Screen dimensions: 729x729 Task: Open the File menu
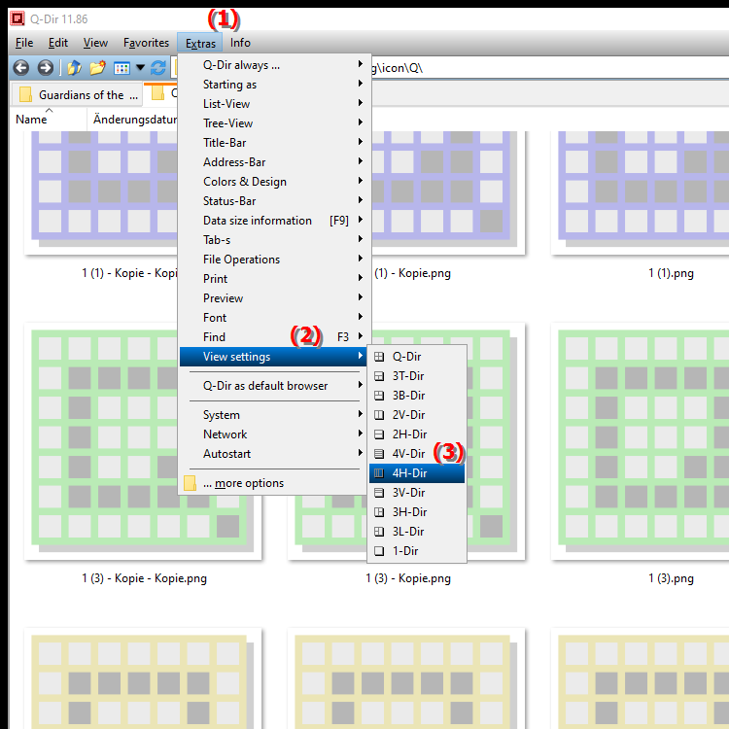click(24, 43)
